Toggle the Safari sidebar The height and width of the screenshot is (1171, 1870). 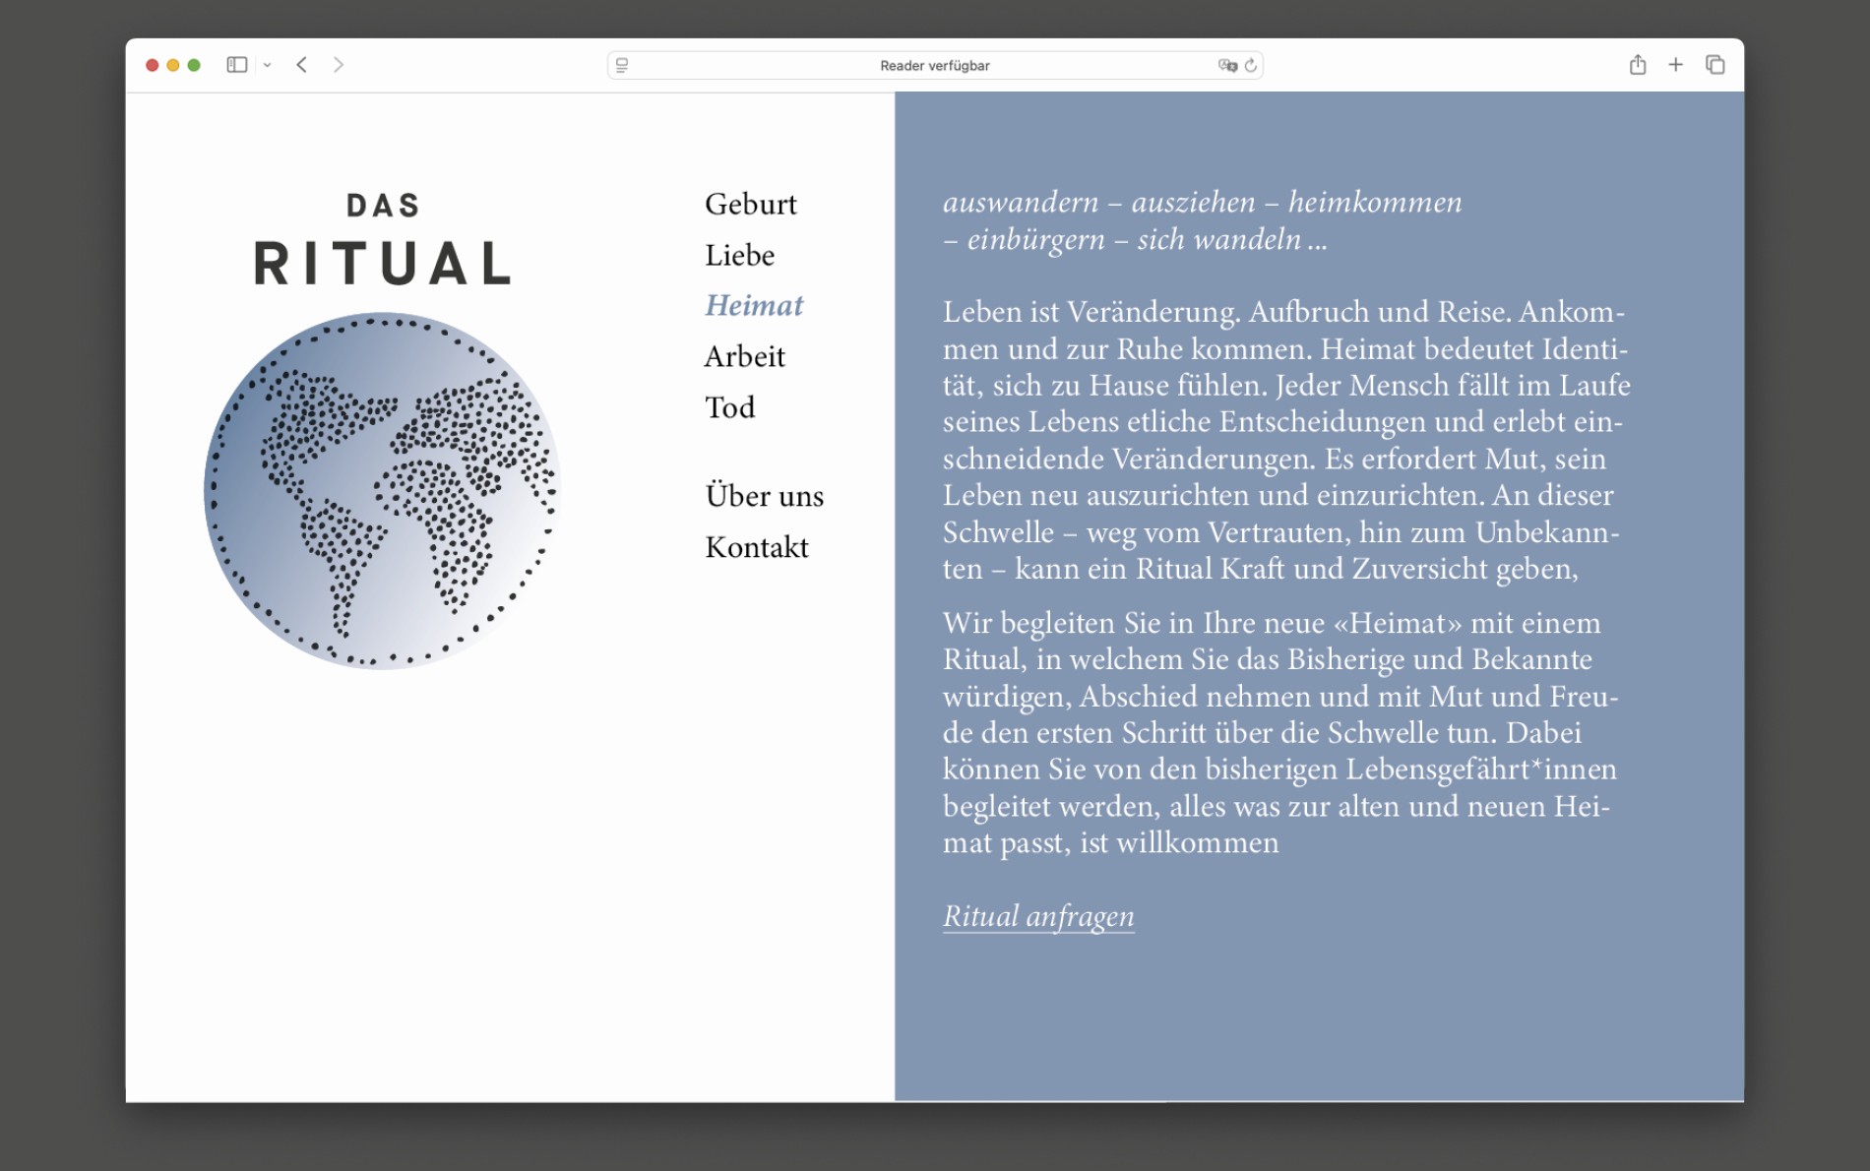236,65
